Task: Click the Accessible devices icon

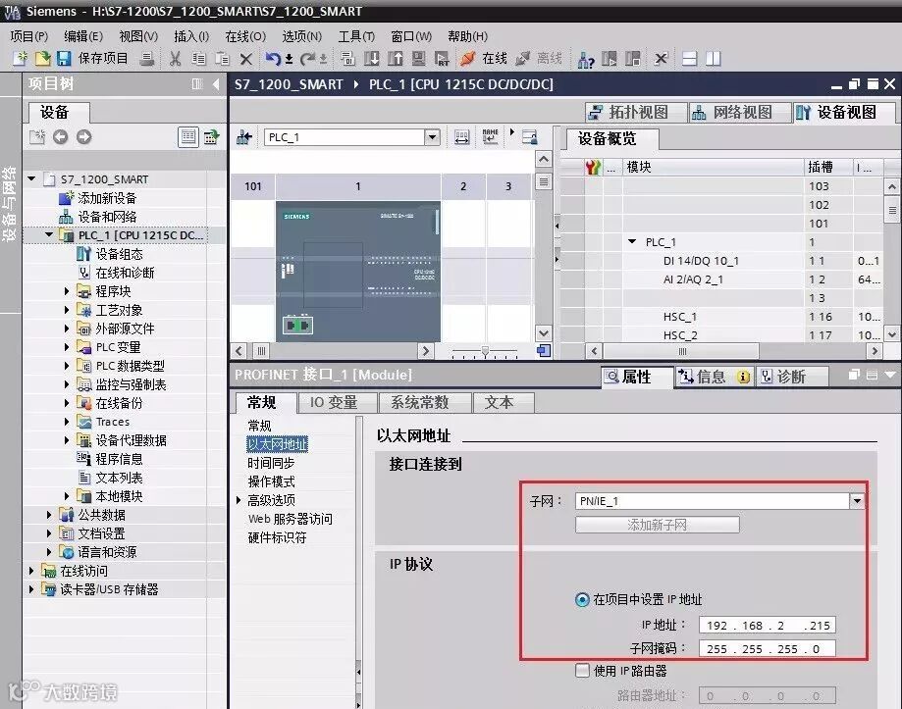Action: 586,59
